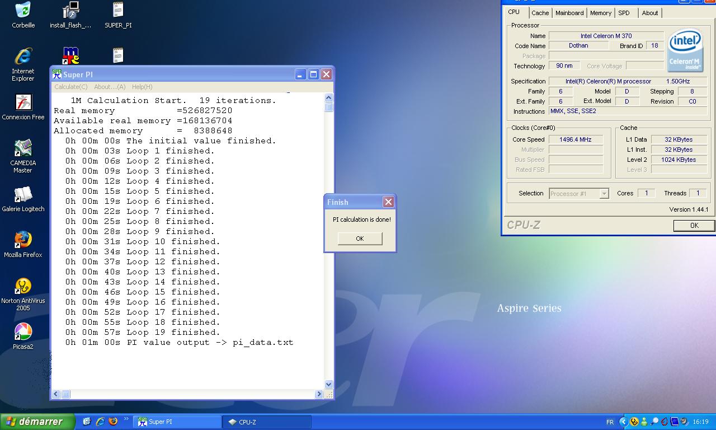The image size is (716, 430).
Task: Open the démarrer start button
Action: coord(37,422)
